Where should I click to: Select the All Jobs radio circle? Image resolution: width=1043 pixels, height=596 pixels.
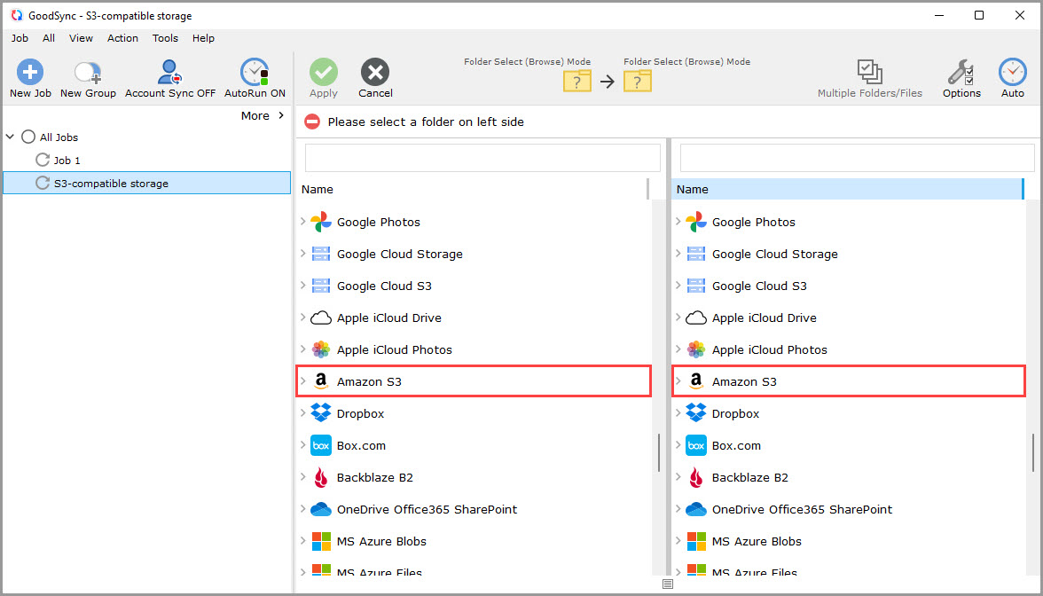coord(28,137)
